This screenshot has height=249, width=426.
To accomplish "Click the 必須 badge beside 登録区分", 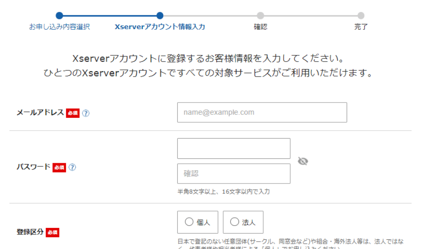I will [x=52, y=232].
